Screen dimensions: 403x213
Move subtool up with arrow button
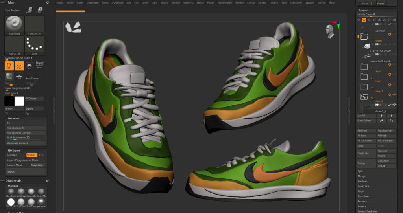tap(381, 116)
